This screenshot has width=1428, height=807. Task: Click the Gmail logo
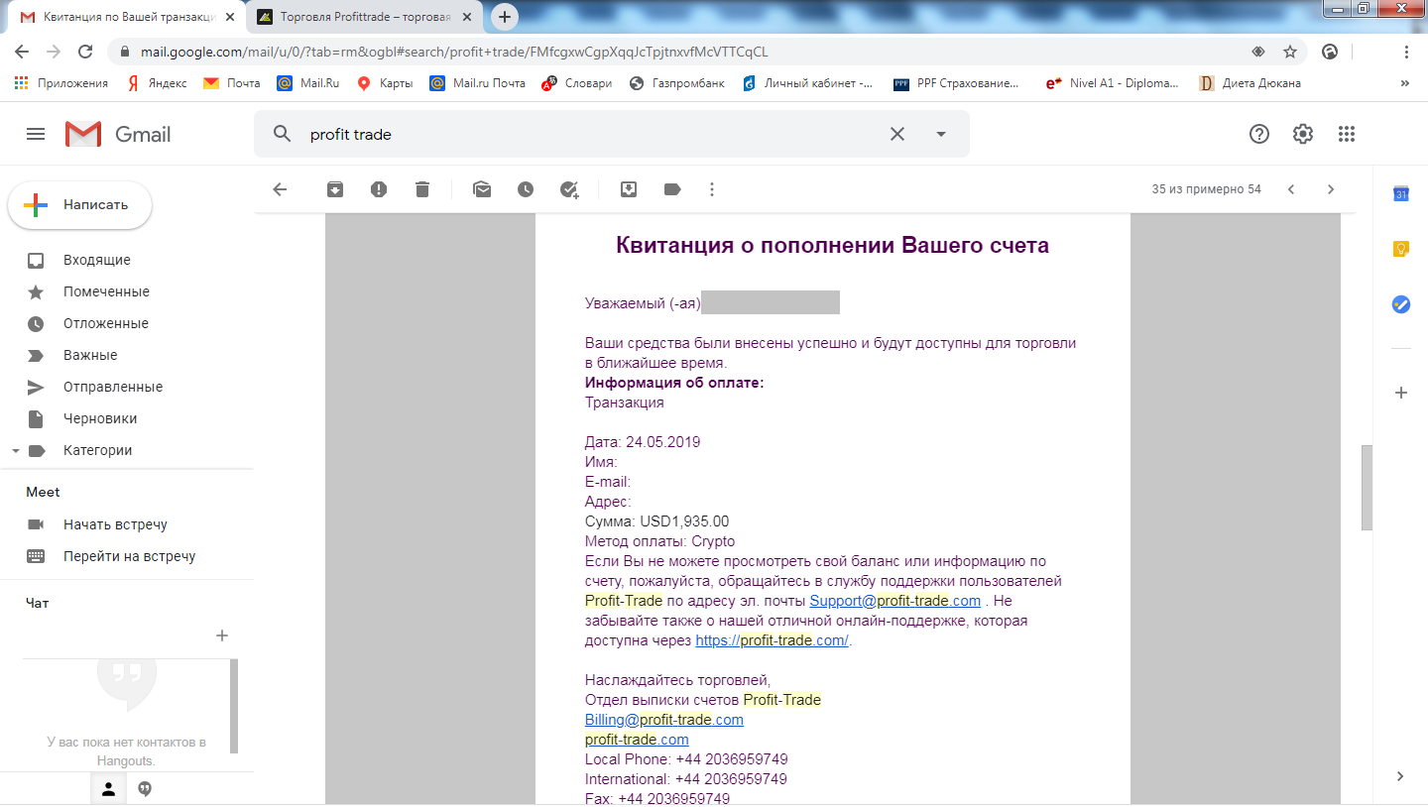click(118, 134)
